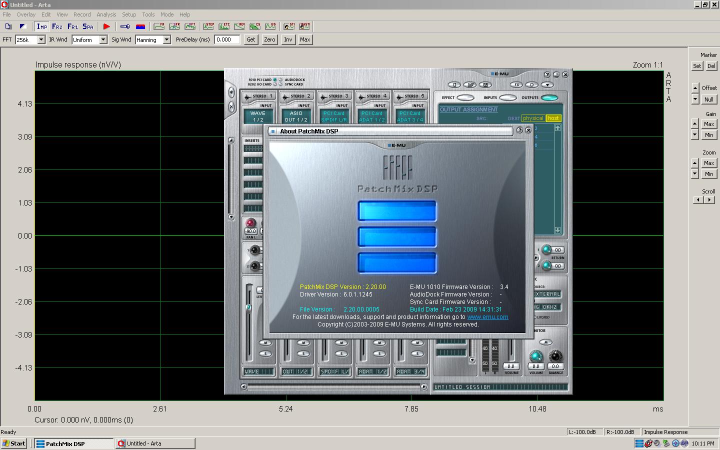
Task: Click the monitor Volume knob
Action: pyautogui.click(x=536, y=356)
